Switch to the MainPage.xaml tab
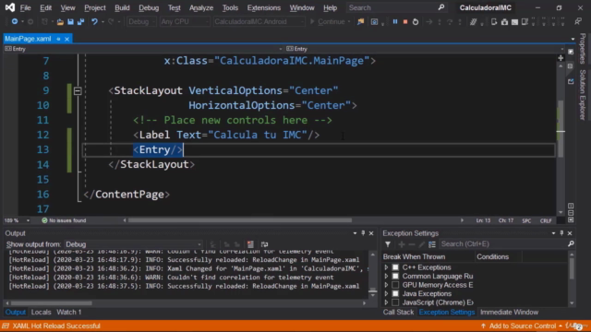 point(28,39)
